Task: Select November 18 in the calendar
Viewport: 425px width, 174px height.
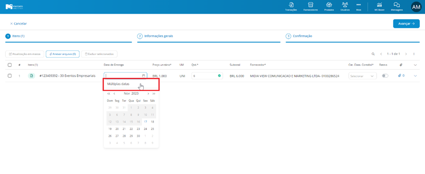Action: click(x=152, y=122)
